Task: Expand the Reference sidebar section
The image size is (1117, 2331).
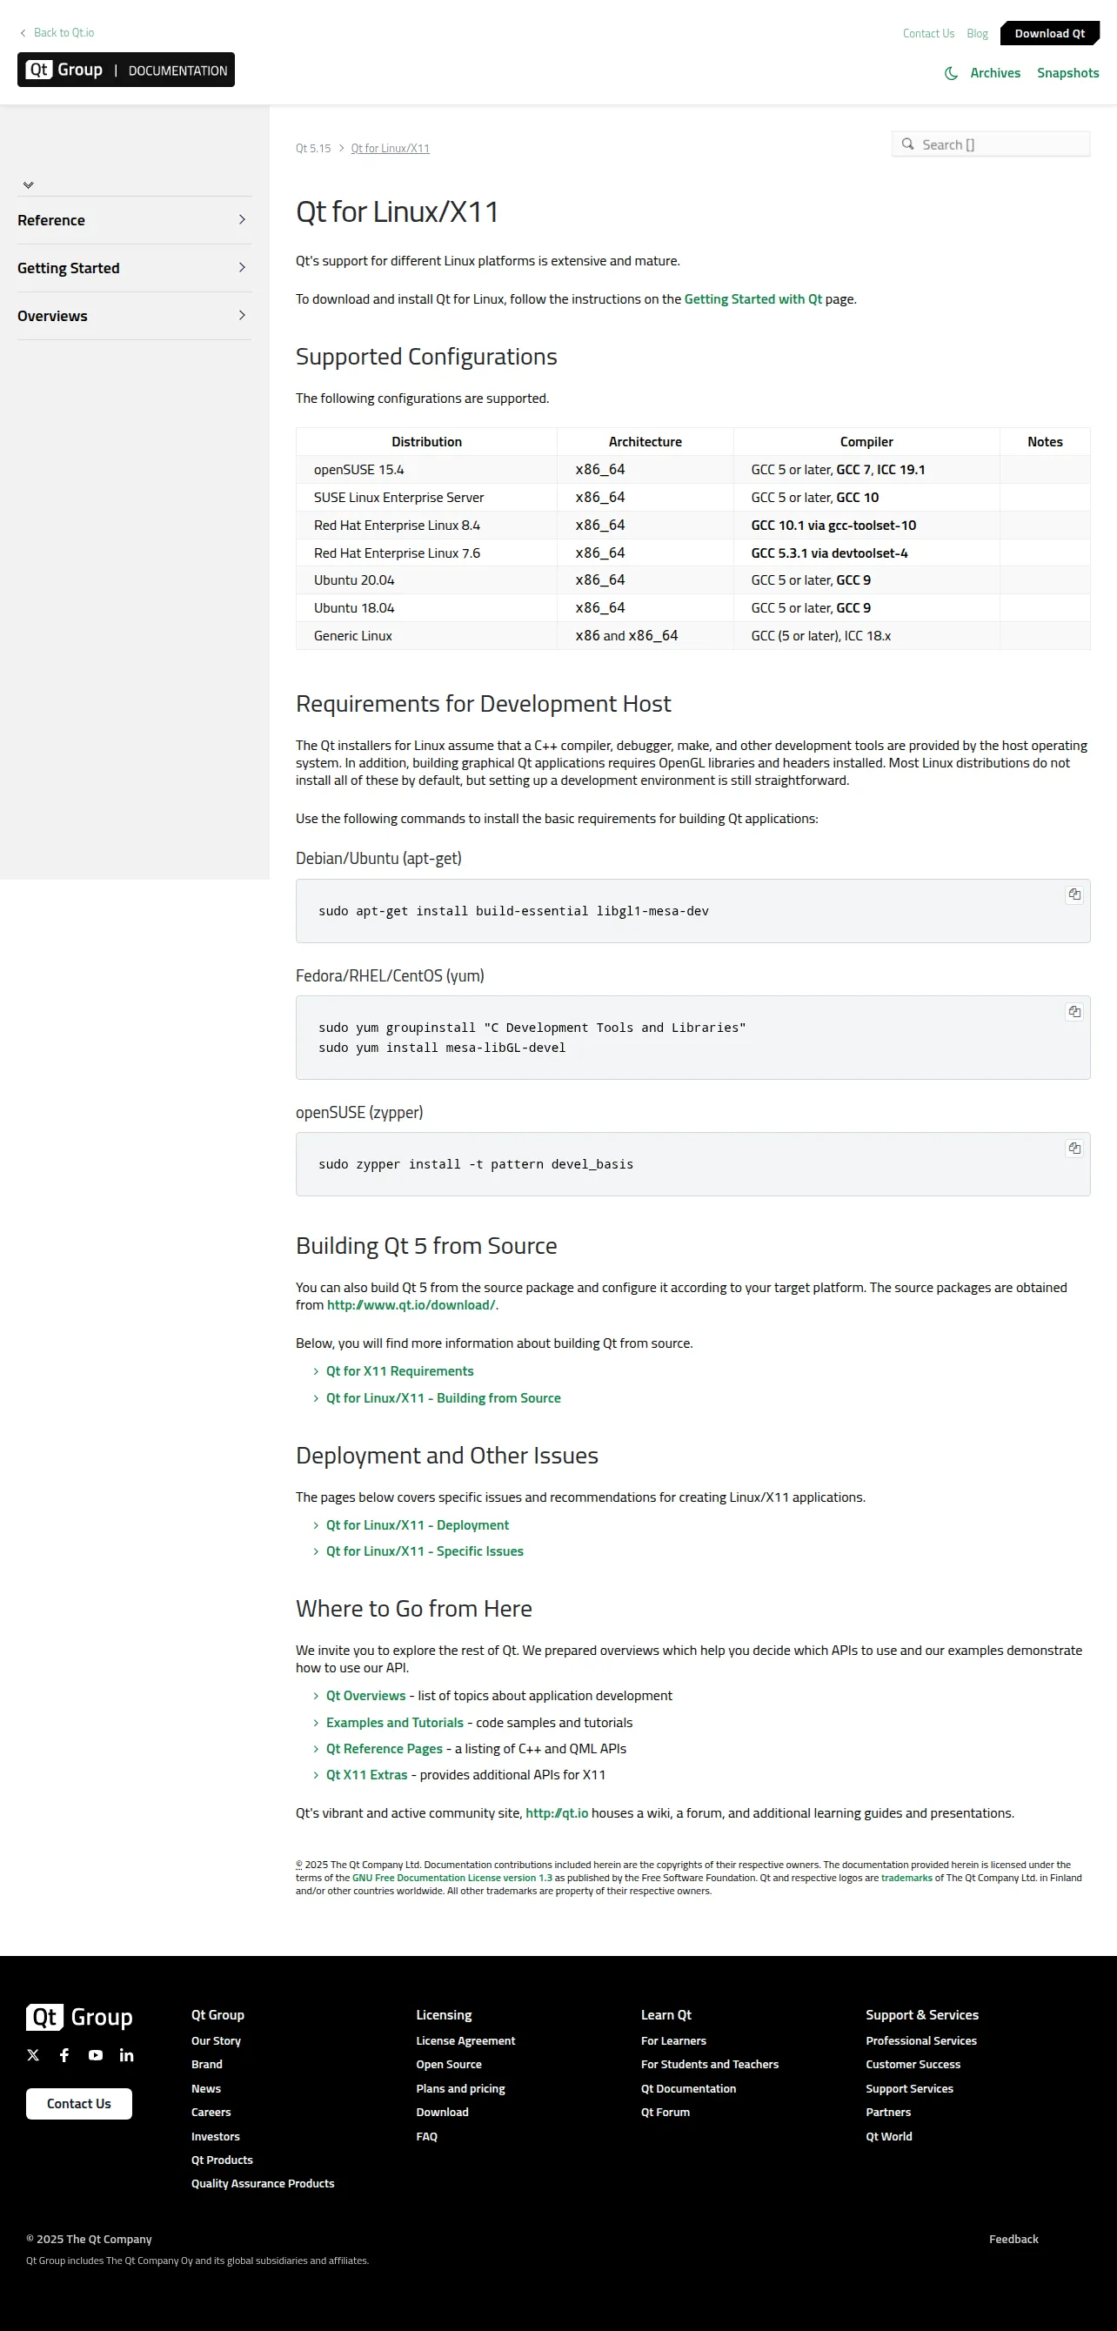Action: click(134, 220)
